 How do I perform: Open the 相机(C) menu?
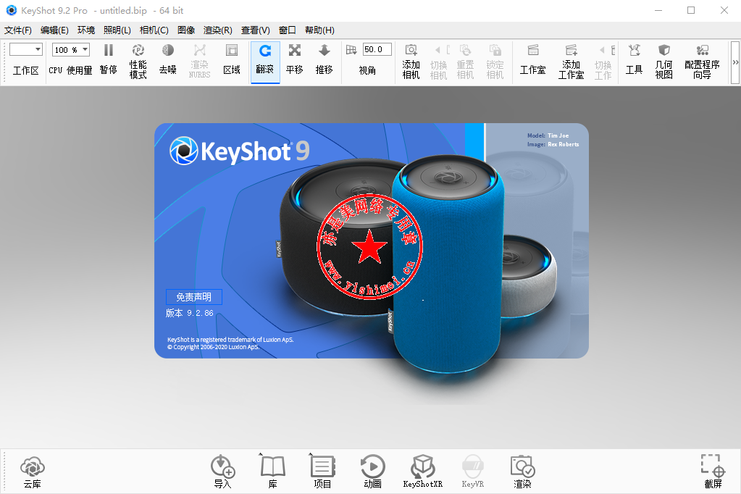pos(154,30)
